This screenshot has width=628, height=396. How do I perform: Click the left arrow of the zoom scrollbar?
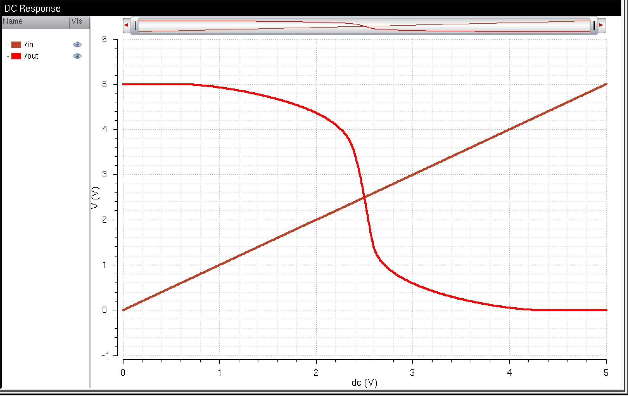[127, 25]
